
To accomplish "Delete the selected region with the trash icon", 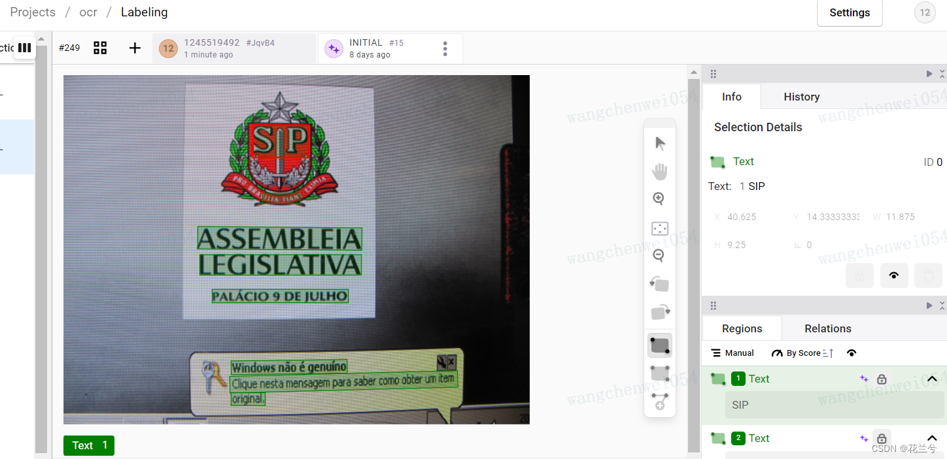I will [x=928, y=276].
